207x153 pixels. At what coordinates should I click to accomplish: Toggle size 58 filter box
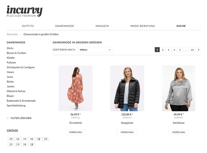(32, 144)
